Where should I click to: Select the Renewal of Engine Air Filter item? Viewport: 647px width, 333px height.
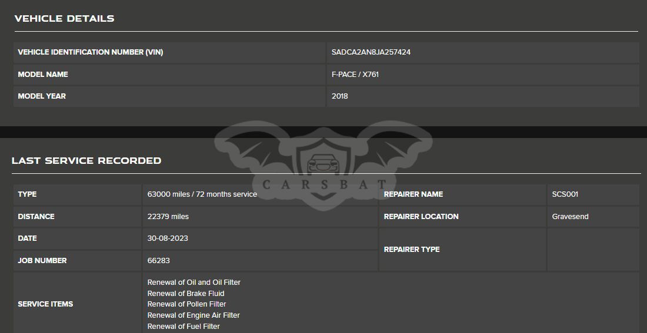click(193, 315)
